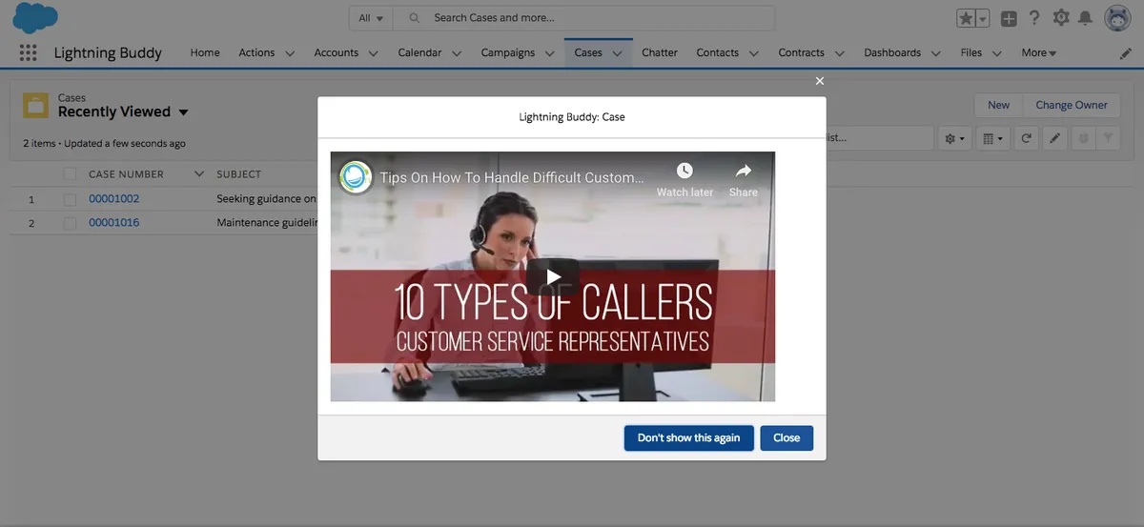Open the Dashboards tab
1144x527 pixels.
892,53
